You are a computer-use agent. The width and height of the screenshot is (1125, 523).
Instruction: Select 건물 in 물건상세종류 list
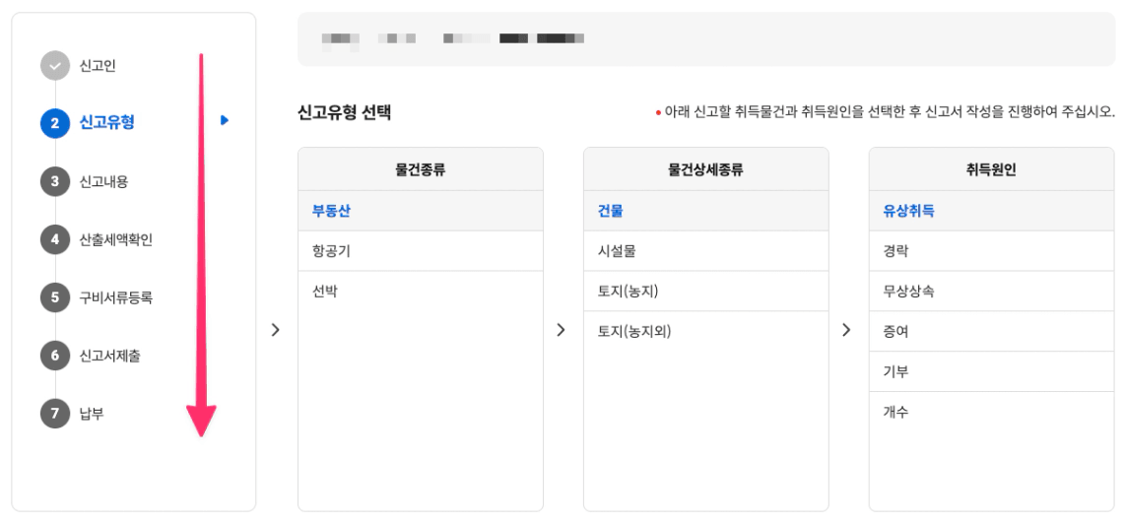tap(706, 211)
